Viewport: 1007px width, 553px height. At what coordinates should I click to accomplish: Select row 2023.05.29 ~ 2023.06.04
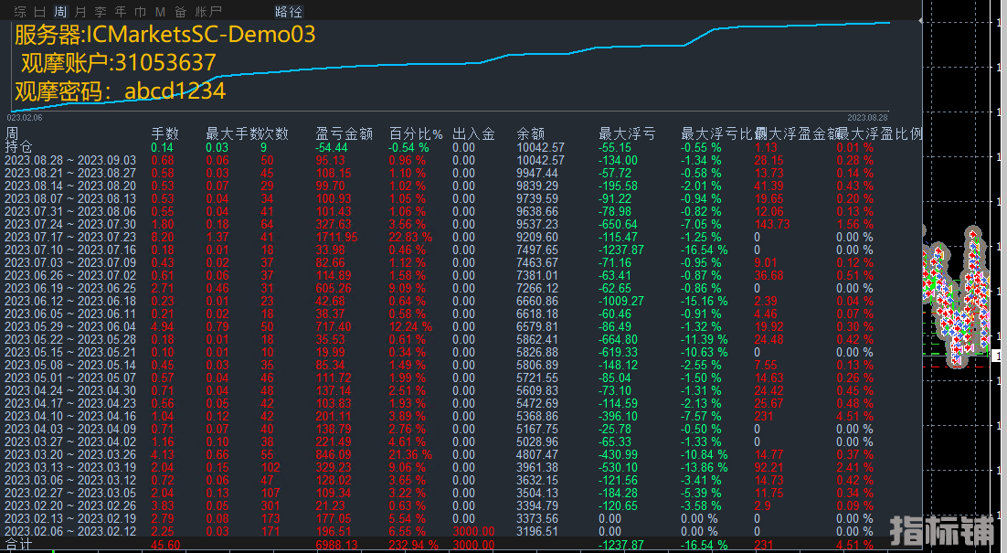pyautogui.click(x=70, y=327)
